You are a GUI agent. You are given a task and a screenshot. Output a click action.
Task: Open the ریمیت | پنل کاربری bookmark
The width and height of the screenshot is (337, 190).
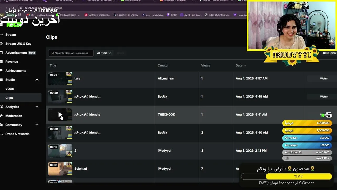click(191, 15)
